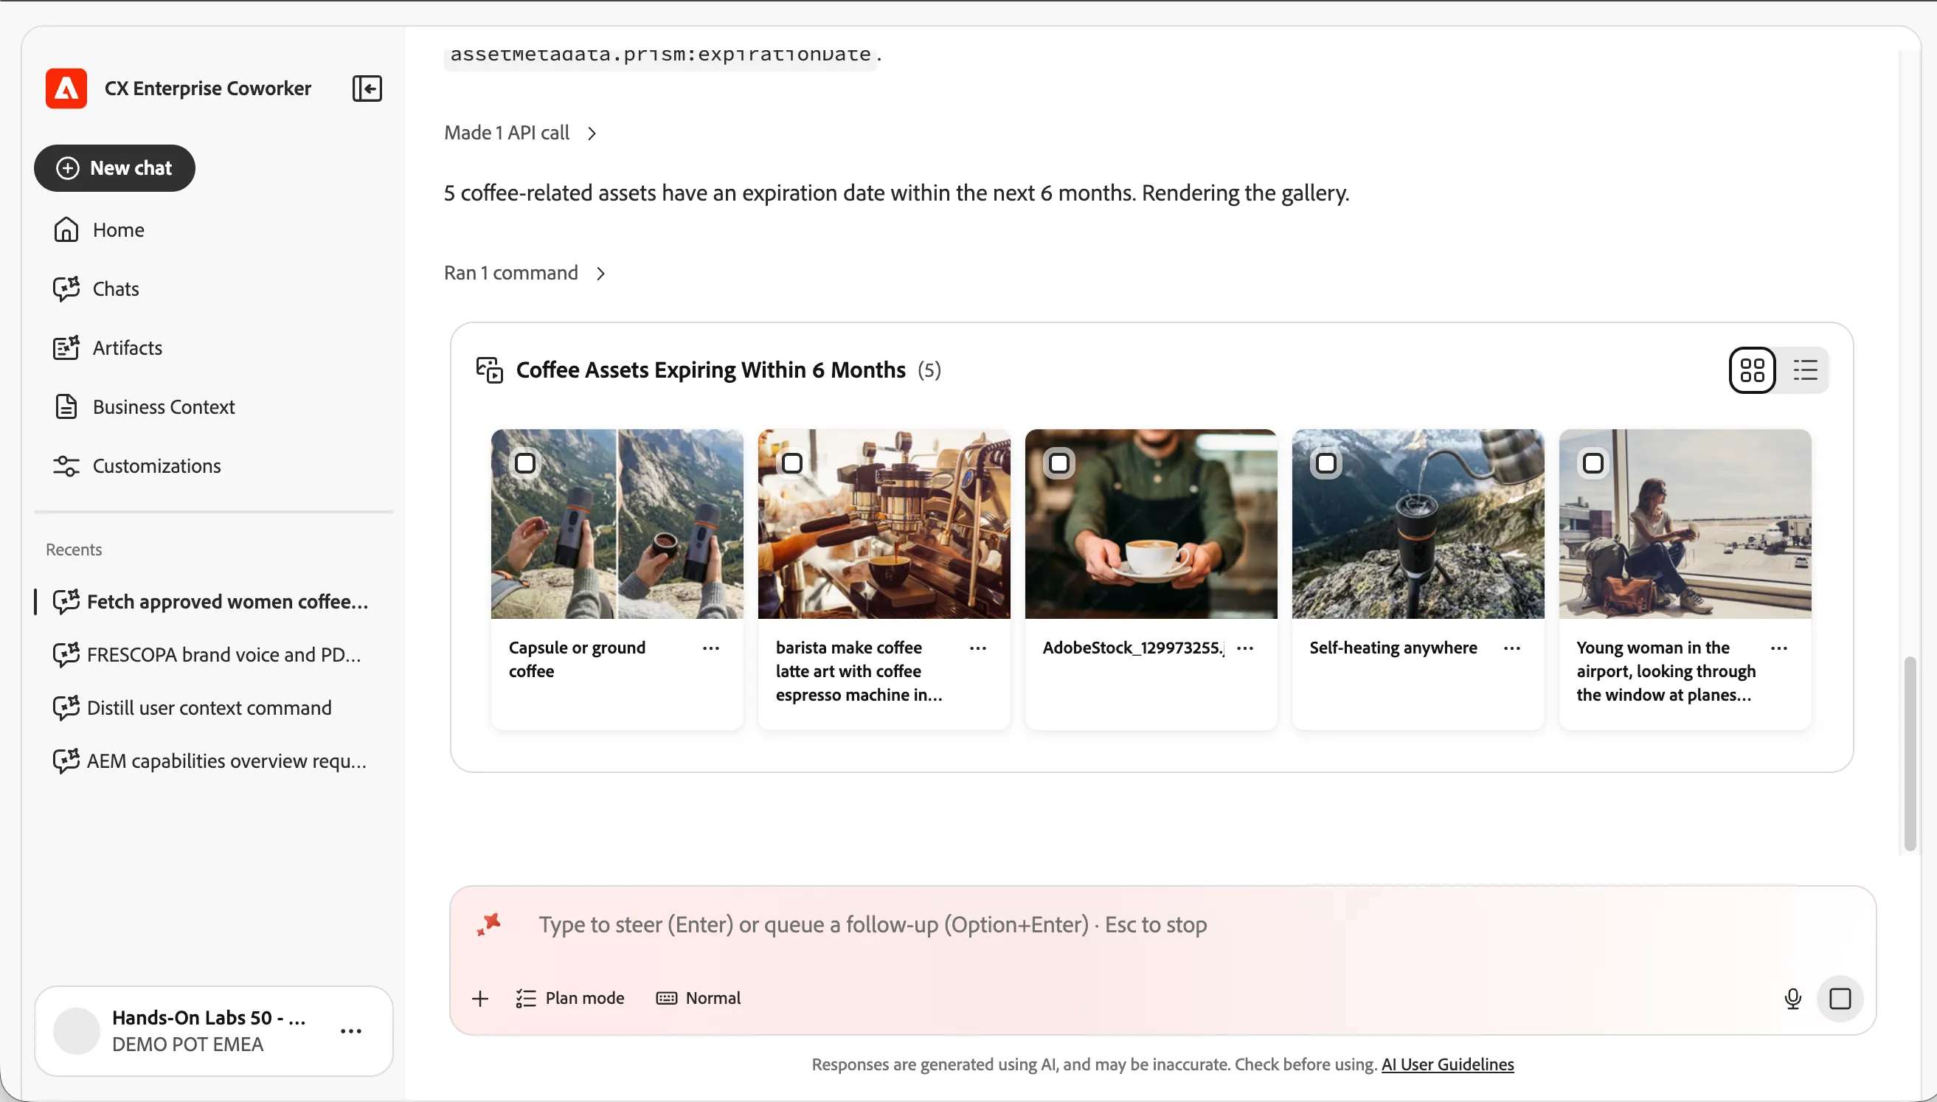This screenshot has width=1937, height=1102.
Task: Collapse the sidebar with the panel icon
Action: click(x=367, y=89)
